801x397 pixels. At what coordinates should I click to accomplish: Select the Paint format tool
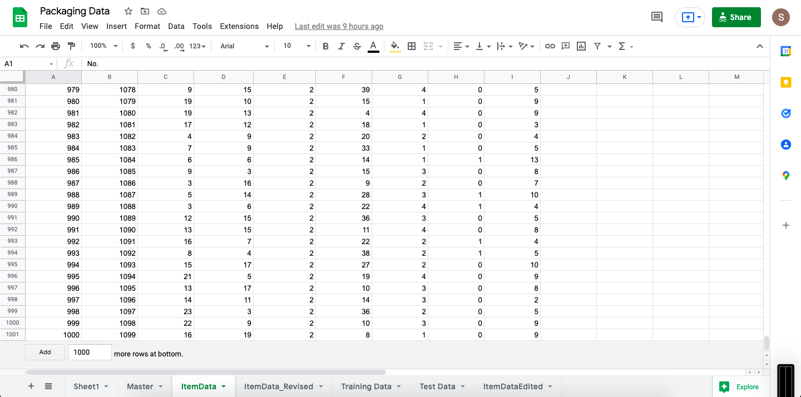pos(71,46)
